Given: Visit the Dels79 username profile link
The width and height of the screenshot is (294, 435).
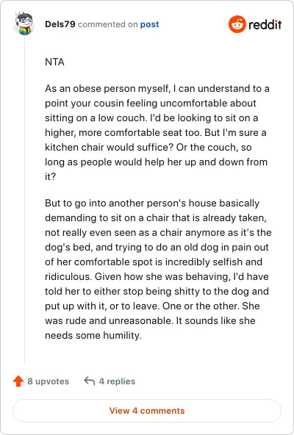Looking at the screenshot, I should pos(60,24).
